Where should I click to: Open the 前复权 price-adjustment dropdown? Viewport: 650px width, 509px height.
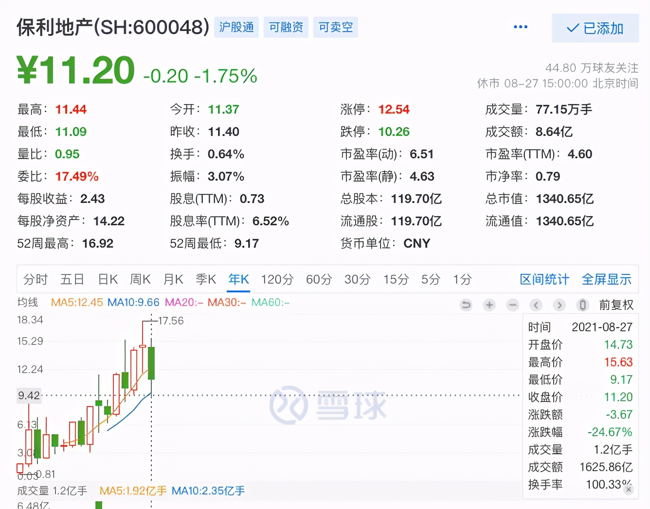(x=616, y=305)
